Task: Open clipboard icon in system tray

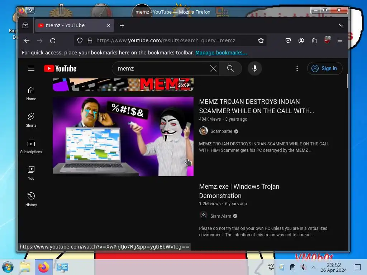Action: coord(292,267)
